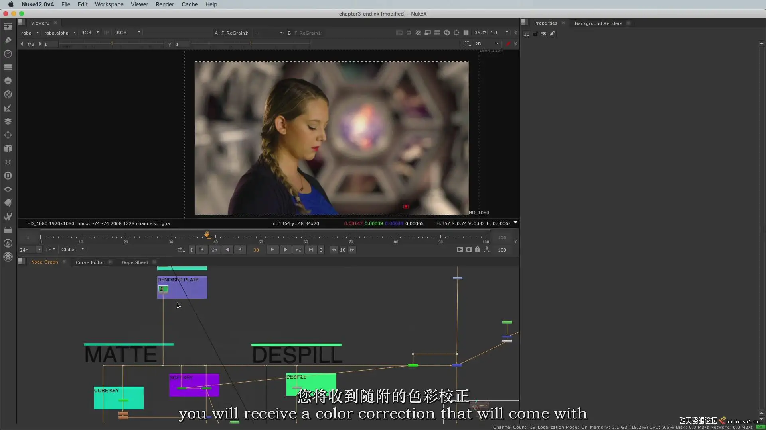This screenshot has height=430, width=766.
Task: Open the Apple menu
Action: click(x=11, y=4)
